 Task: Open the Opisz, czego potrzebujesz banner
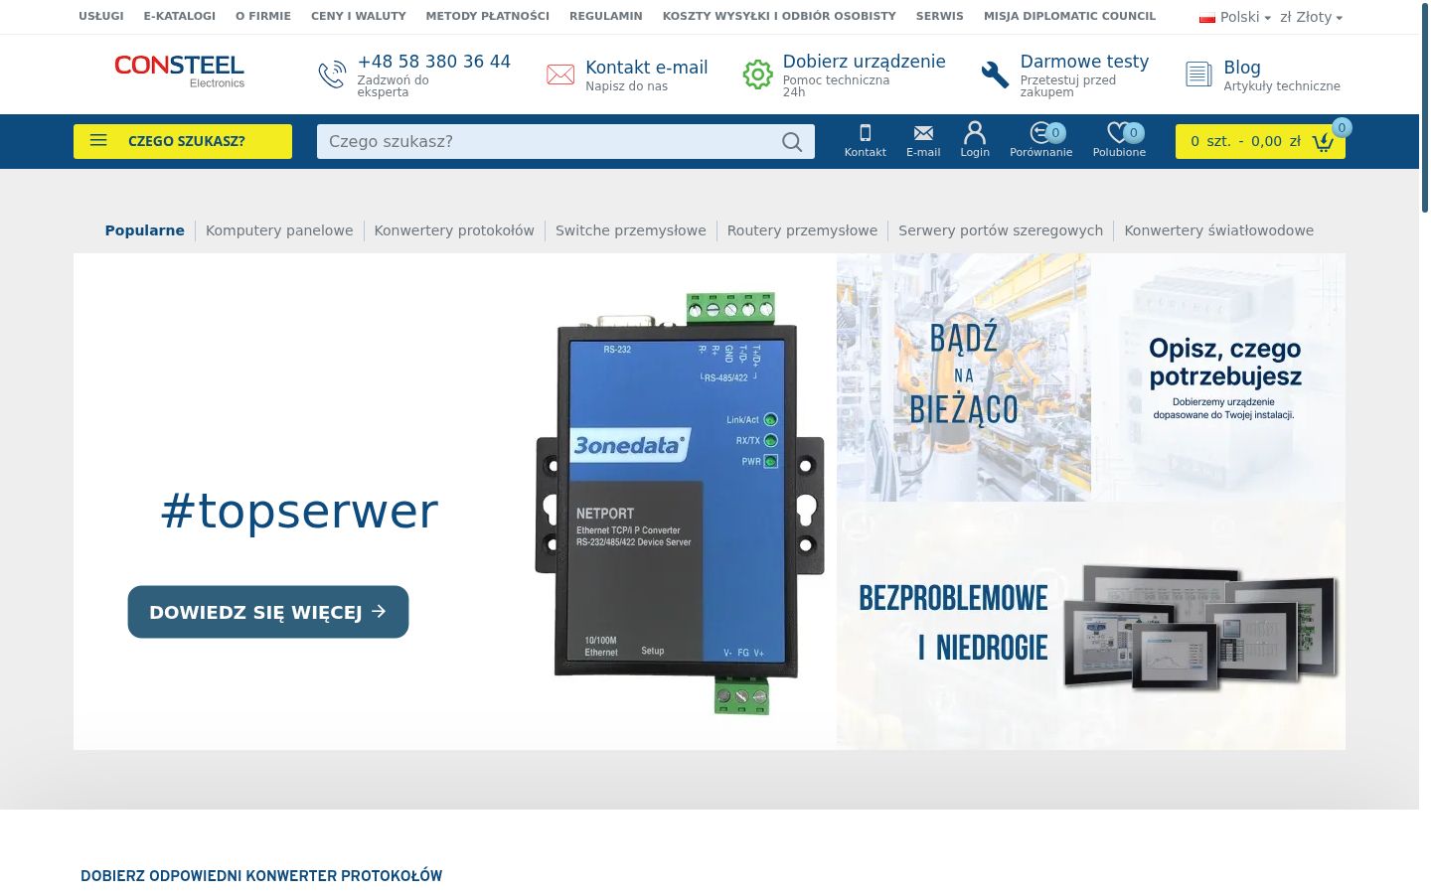(1218, 377)
